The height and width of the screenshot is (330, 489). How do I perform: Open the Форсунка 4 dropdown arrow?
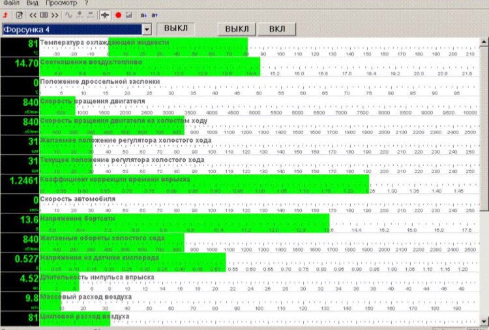[147, 29]
